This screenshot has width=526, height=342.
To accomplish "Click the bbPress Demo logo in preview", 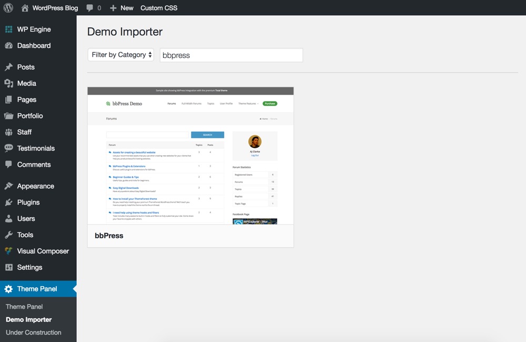I will 124,103.
